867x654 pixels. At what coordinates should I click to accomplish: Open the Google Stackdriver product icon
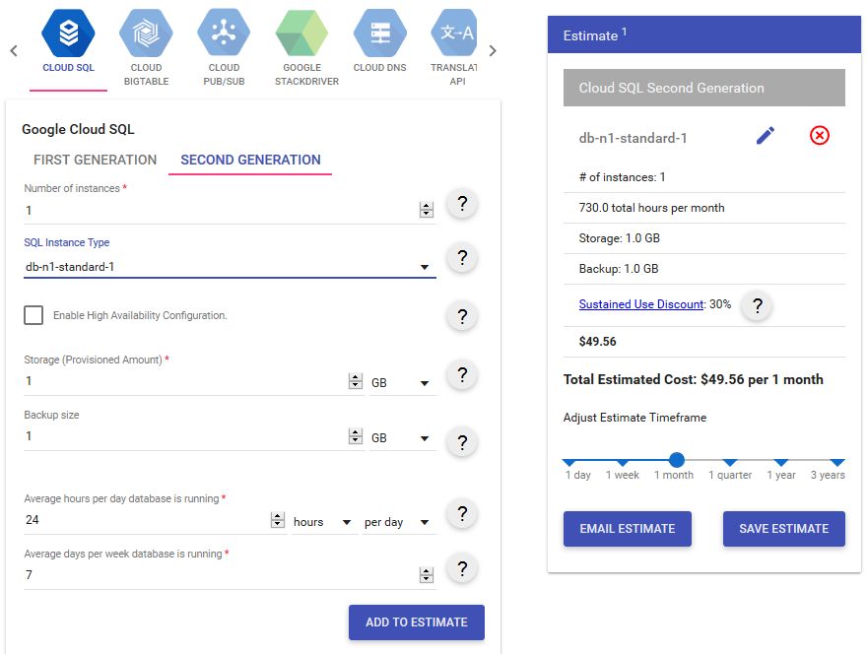301,33
